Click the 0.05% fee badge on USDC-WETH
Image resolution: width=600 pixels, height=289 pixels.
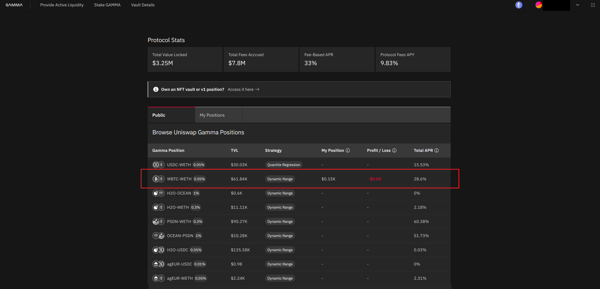pyautogui.click(x=199, y=165)
